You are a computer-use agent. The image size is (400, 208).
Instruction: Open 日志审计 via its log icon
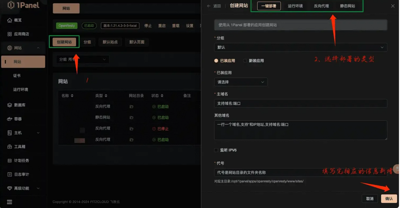tap(10, 175)
